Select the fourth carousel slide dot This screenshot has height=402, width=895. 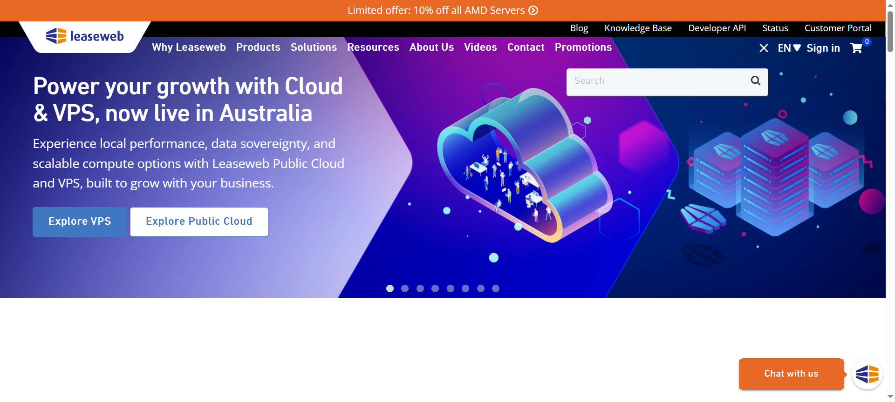pos(435,288)
